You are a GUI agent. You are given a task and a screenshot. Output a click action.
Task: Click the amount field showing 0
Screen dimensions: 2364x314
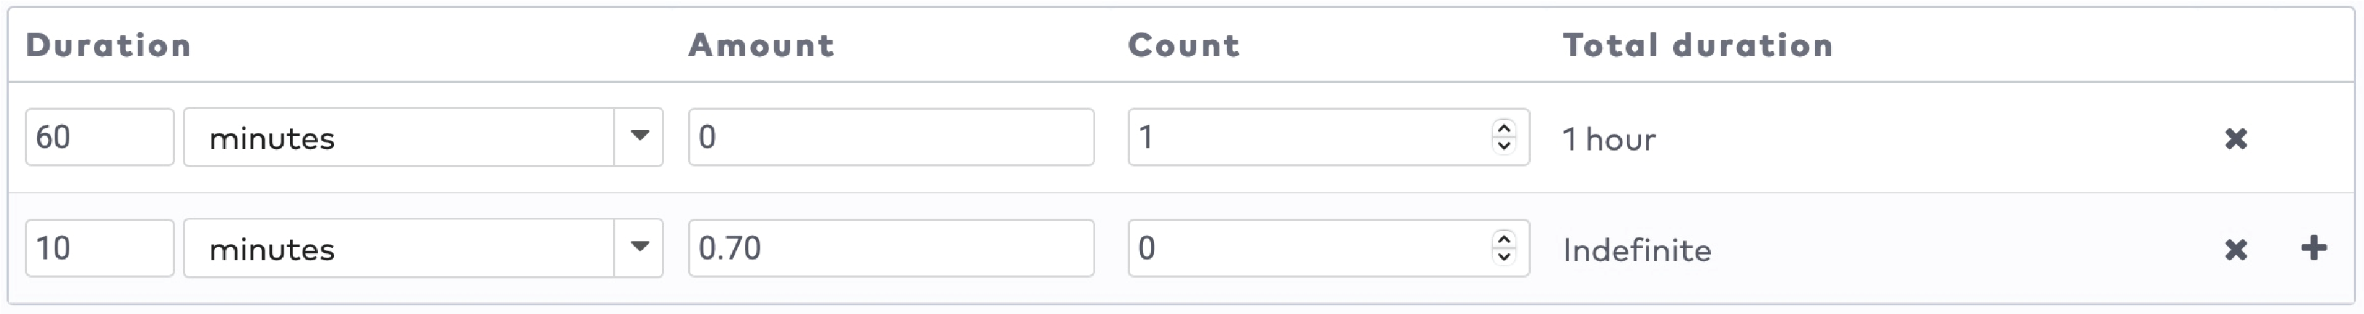click(x=890, y=137)
